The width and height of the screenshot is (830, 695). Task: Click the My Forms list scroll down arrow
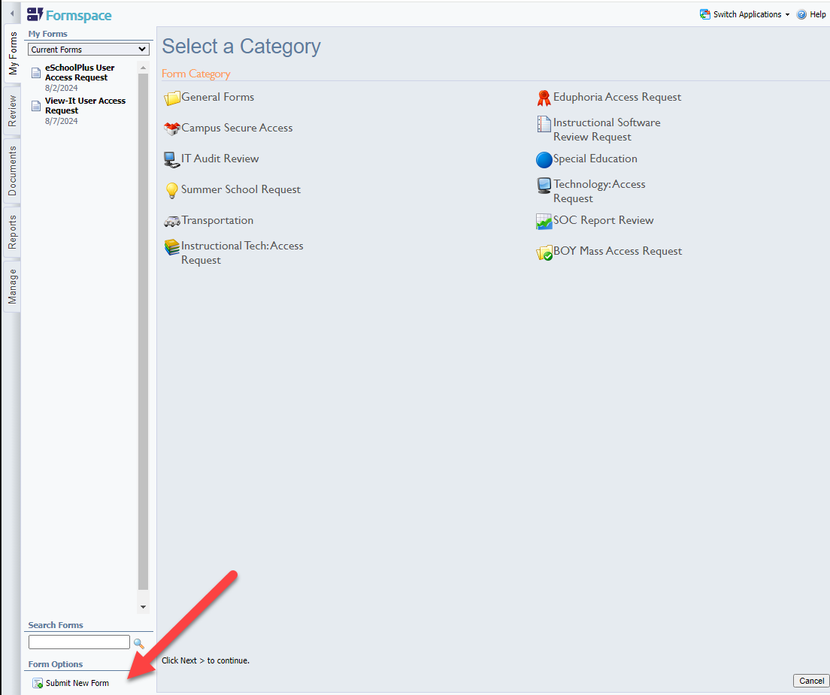[x=143, y=606]
